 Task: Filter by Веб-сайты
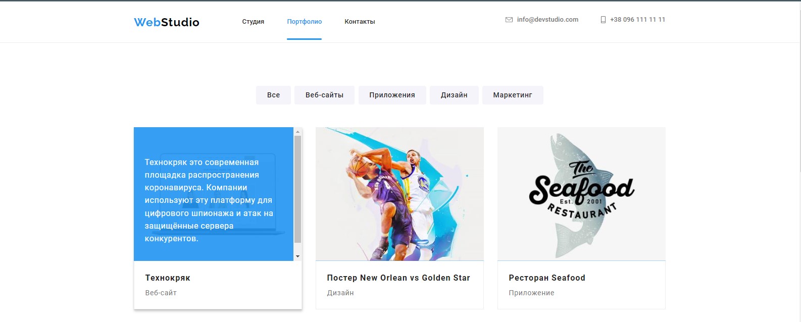point(324,95)
